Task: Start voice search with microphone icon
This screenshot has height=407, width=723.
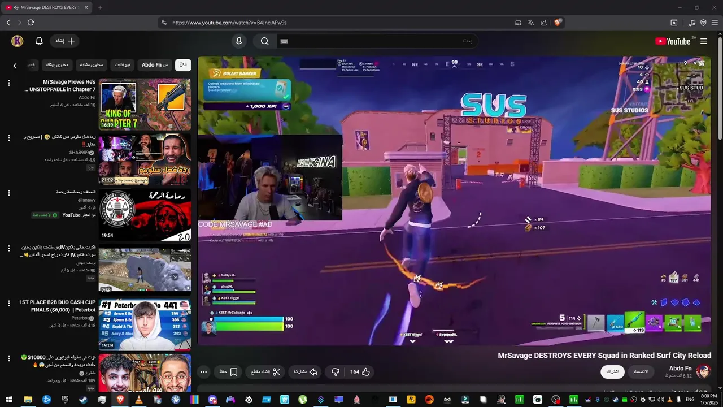Action: tap(239, 41)
